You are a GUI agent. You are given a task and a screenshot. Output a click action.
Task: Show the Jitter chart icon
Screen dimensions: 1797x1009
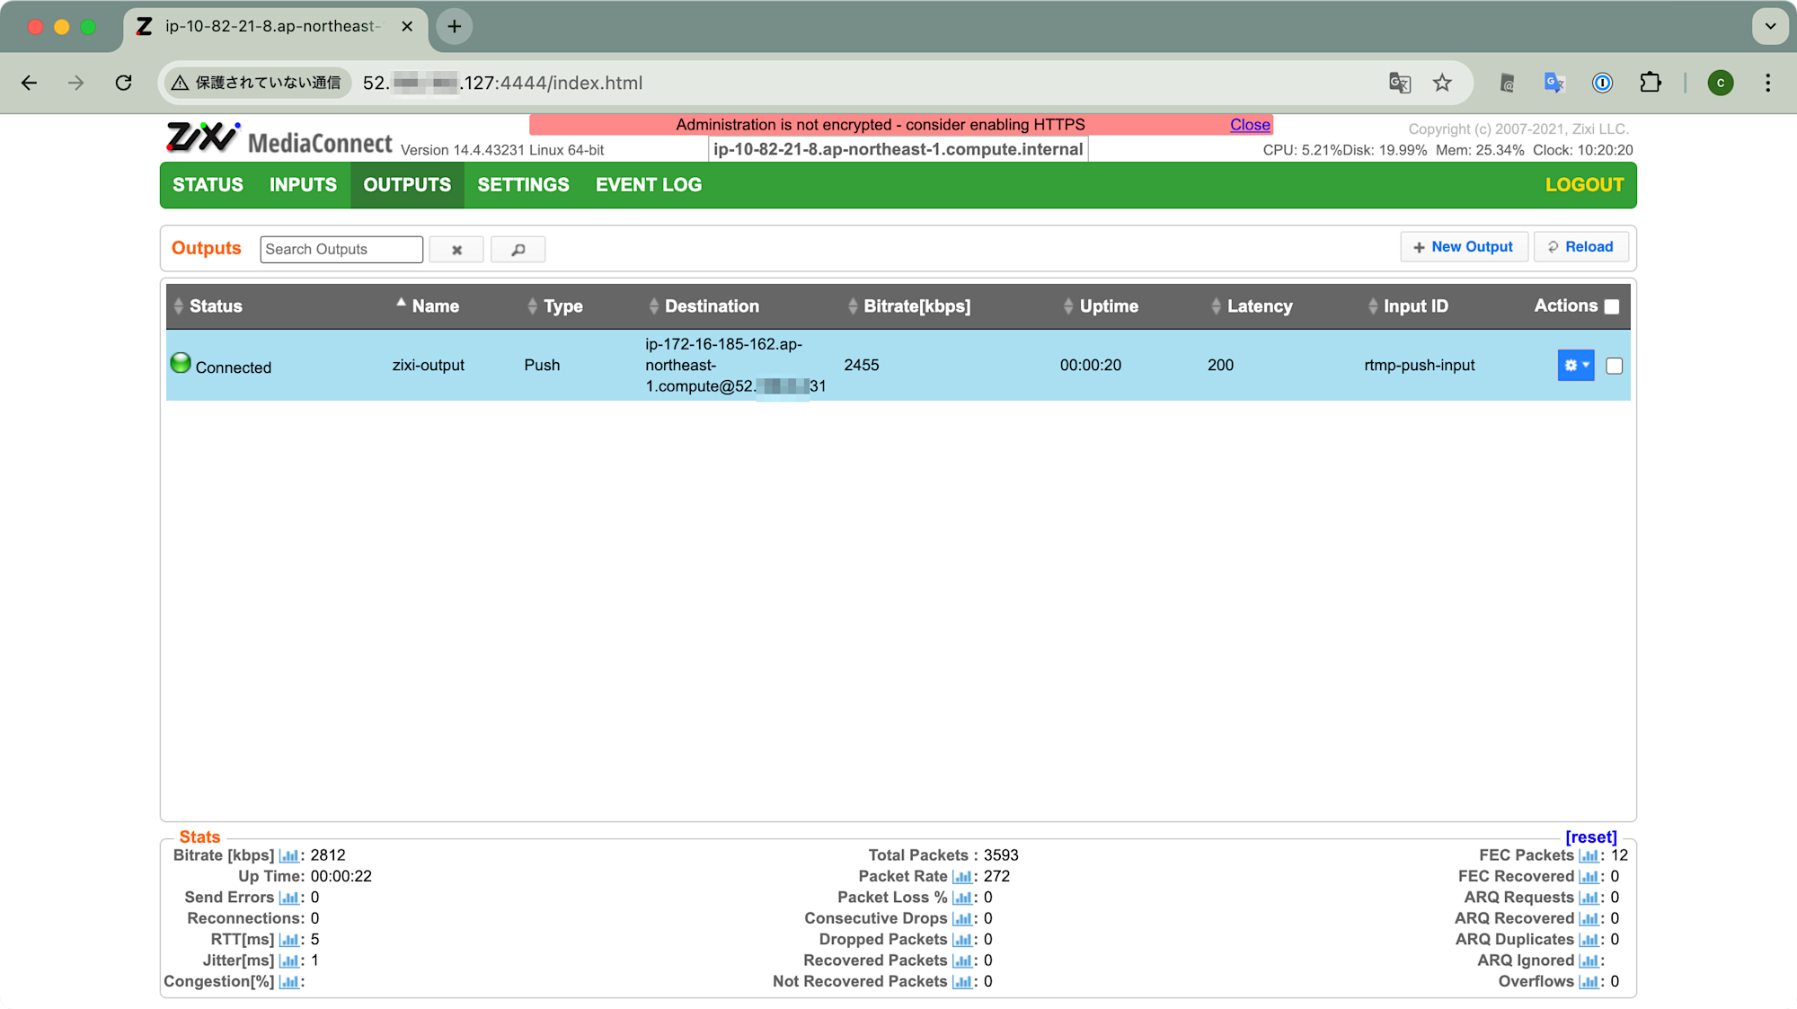tap(288, 960)
